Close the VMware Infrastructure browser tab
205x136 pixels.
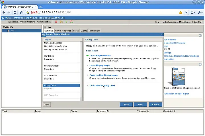pyautogui.click(x=35, y=7)
